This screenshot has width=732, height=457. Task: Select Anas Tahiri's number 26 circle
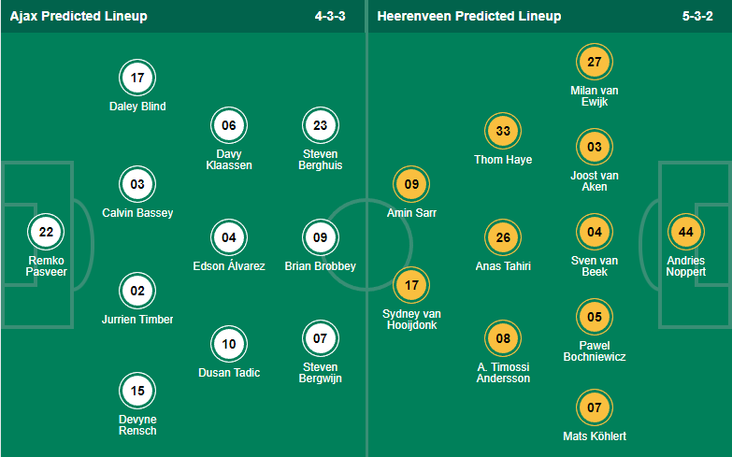(x=503, y=237)
